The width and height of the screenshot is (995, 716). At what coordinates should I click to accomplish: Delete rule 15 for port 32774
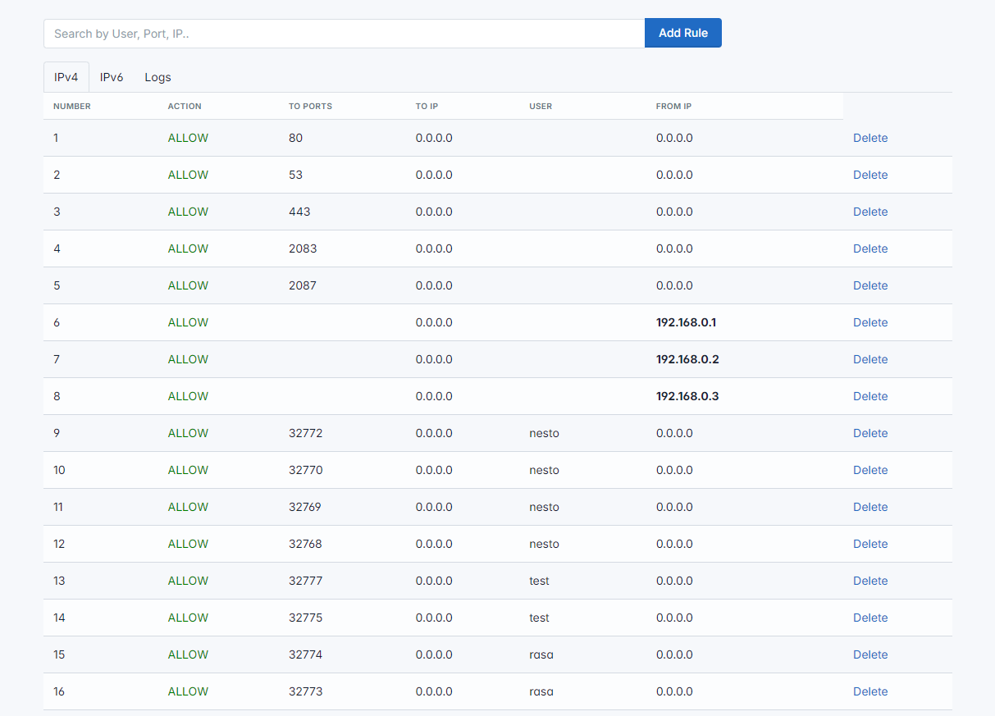pos(870,654)
